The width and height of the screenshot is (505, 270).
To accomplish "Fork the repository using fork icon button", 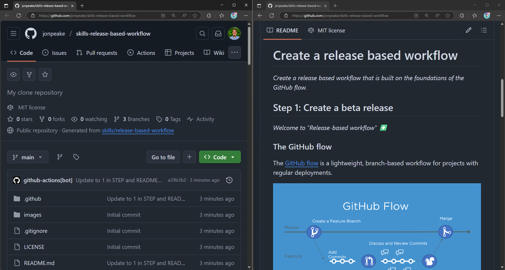I will pos(29,75).
